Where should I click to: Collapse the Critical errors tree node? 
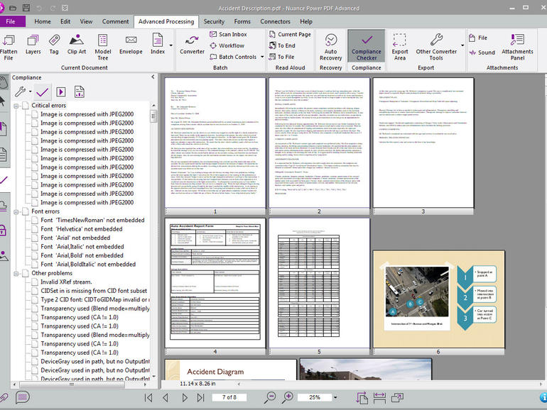click(17, 106)
